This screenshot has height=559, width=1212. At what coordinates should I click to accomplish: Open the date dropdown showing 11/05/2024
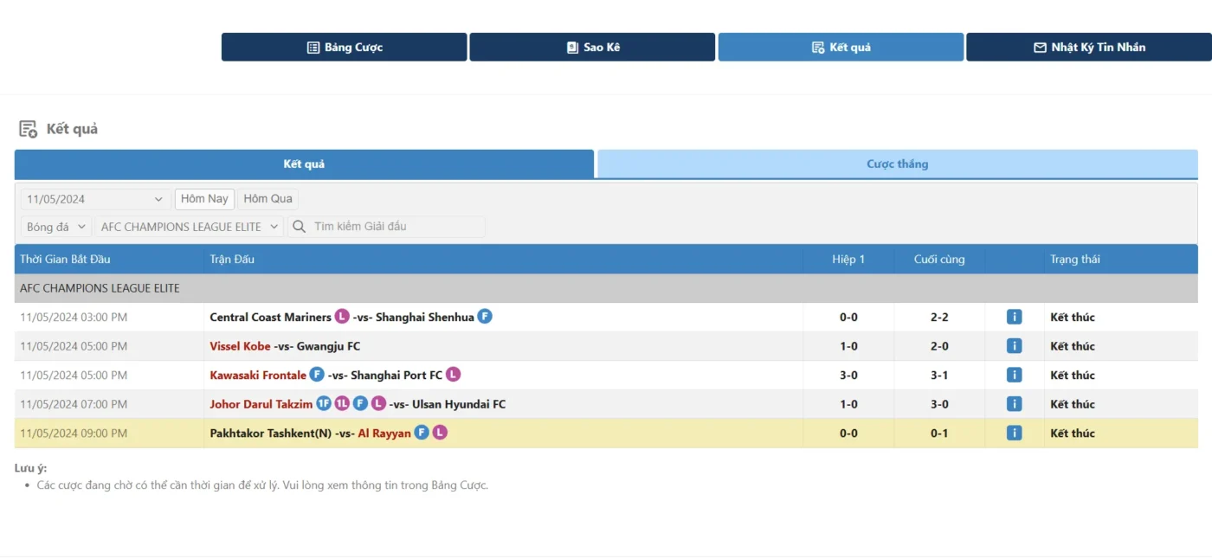tap(94, 199)
